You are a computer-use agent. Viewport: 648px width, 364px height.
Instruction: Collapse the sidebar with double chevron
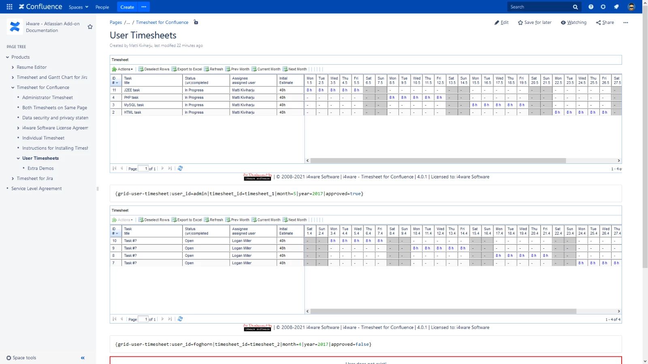[83, 358]
